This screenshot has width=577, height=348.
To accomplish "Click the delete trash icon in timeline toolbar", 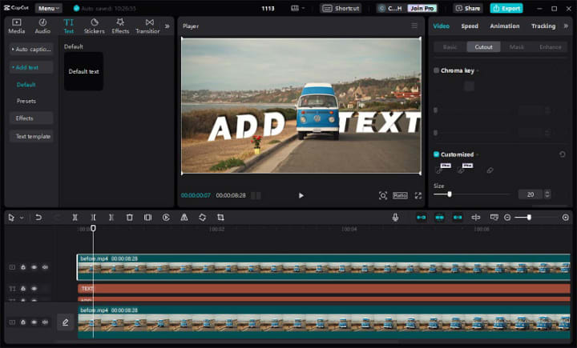I will [x=129, y=217].
